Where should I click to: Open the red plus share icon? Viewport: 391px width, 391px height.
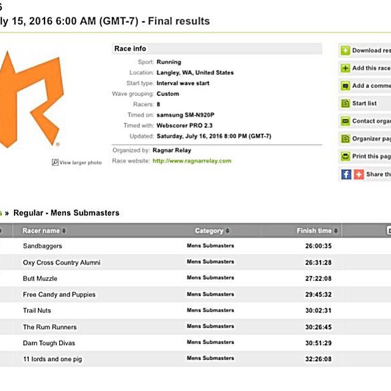[359, 174]
